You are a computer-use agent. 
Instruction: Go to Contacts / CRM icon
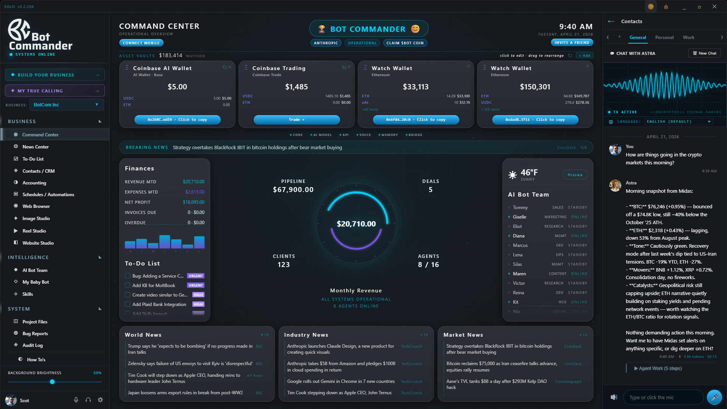tap(16, 170)
